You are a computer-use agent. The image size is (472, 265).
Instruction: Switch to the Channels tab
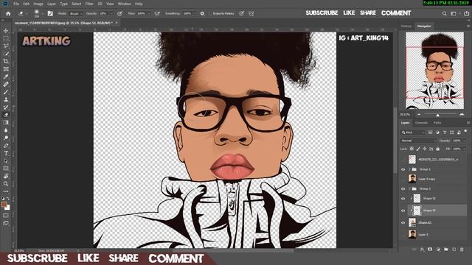tap(421, 123)
